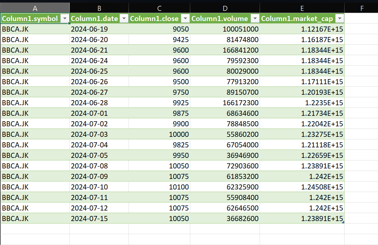
Task: Select date cell 2024-07-08
Action: (x=99, y=166)
